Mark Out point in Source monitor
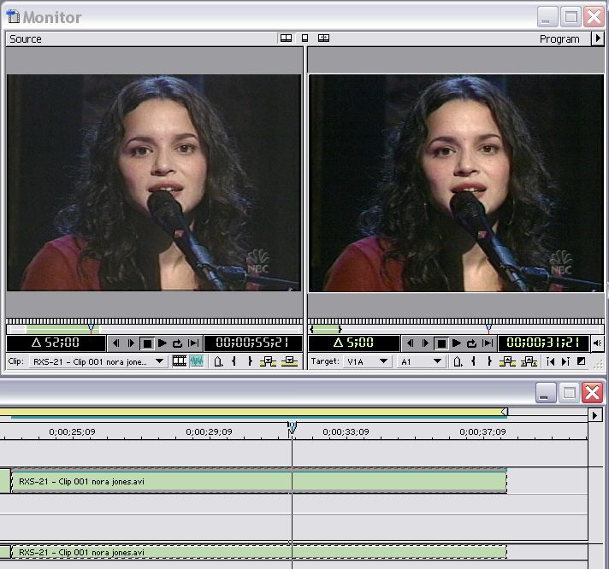This screenshot has height=569, width=609. coord(250,362)
